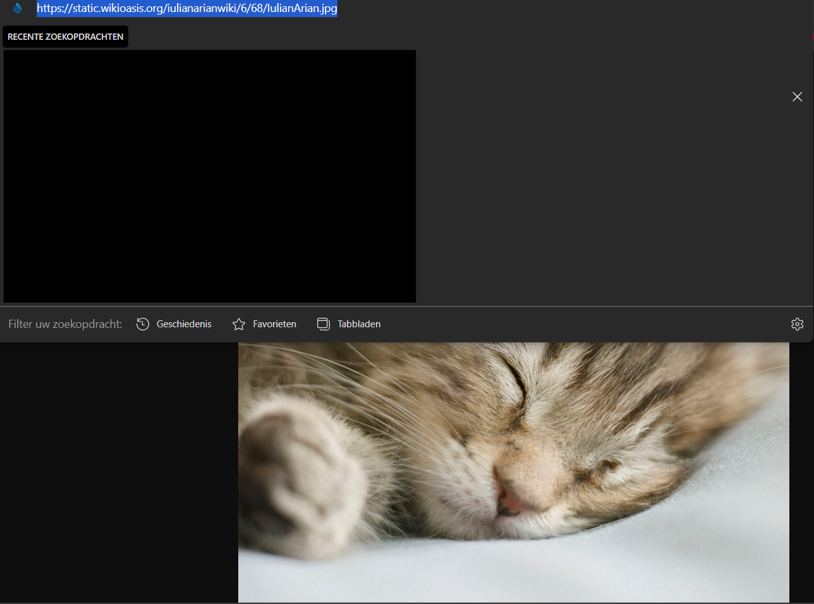Close the suggestions panel with the X
Viewport: 814px width, 604px height.
coord(797,97)
